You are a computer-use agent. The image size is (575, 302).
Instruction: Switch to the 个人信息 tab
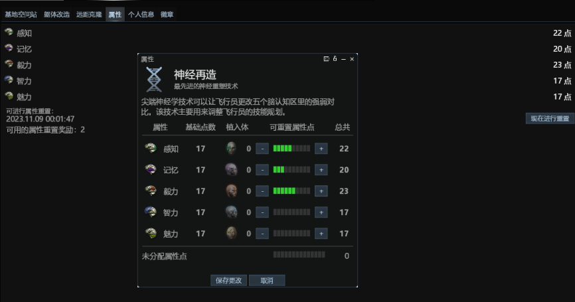(141, 15)
